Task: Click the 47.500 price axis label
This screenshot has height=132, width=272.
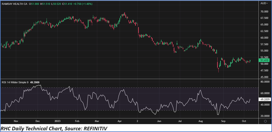Action: coord(264,70)
